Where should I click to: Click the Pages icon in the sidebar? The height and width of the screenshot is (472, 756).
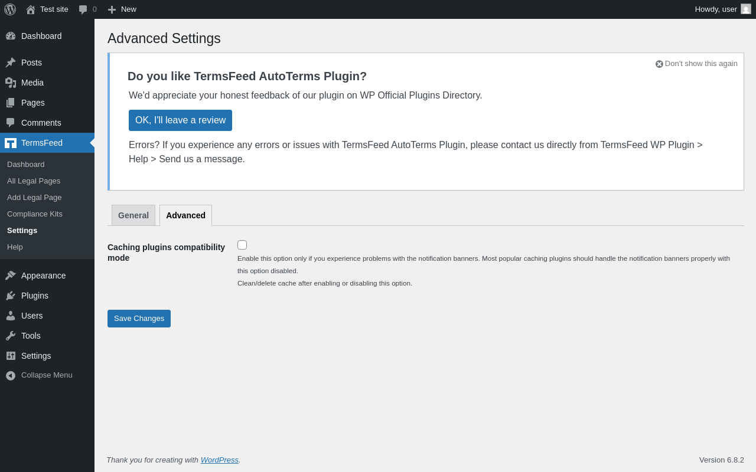click(11, 103)
